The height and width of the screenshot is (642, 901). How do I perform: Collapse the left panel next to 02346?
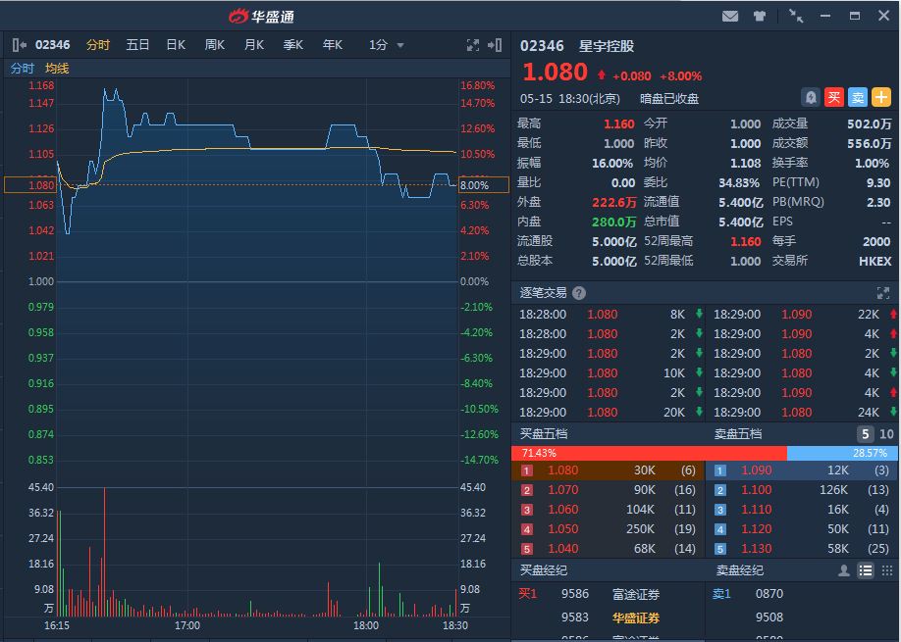(19, 45)
